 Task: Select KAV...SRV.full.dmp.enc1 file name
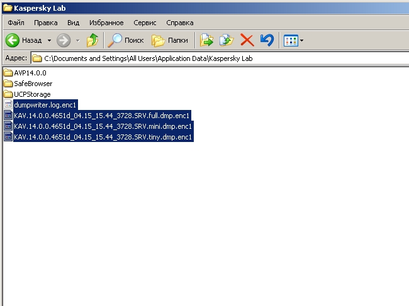tap(102, 116)
